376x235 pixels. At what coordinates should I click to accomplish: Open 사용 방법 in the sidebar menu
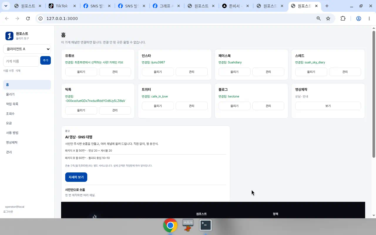27,133
